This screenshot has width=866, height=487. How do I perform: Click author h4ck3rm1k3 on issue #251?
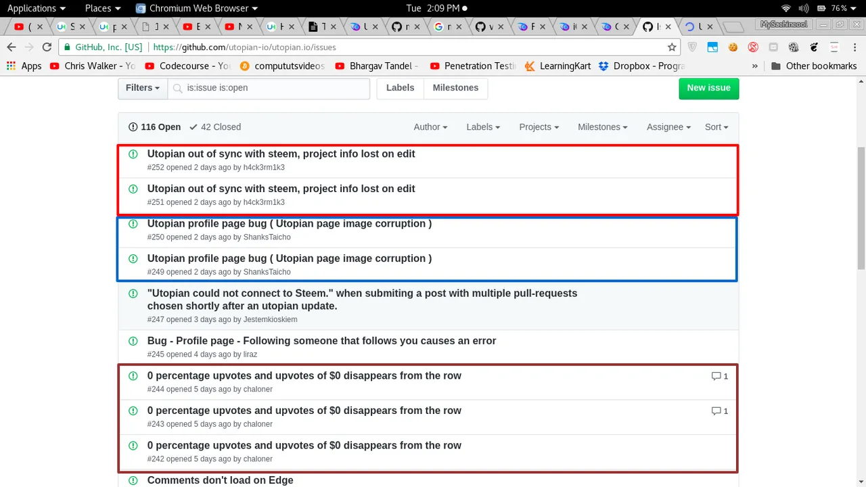[264, 202]
